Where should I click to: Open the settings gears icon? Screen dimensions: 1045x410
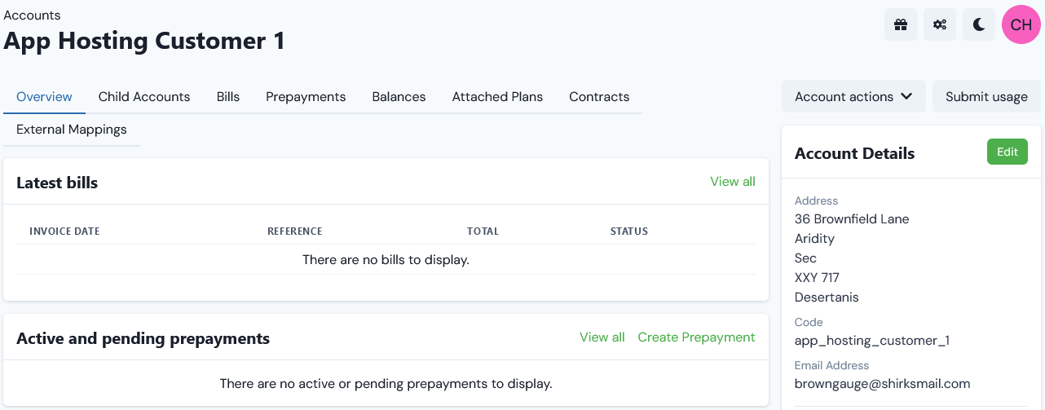coord(940,24)
